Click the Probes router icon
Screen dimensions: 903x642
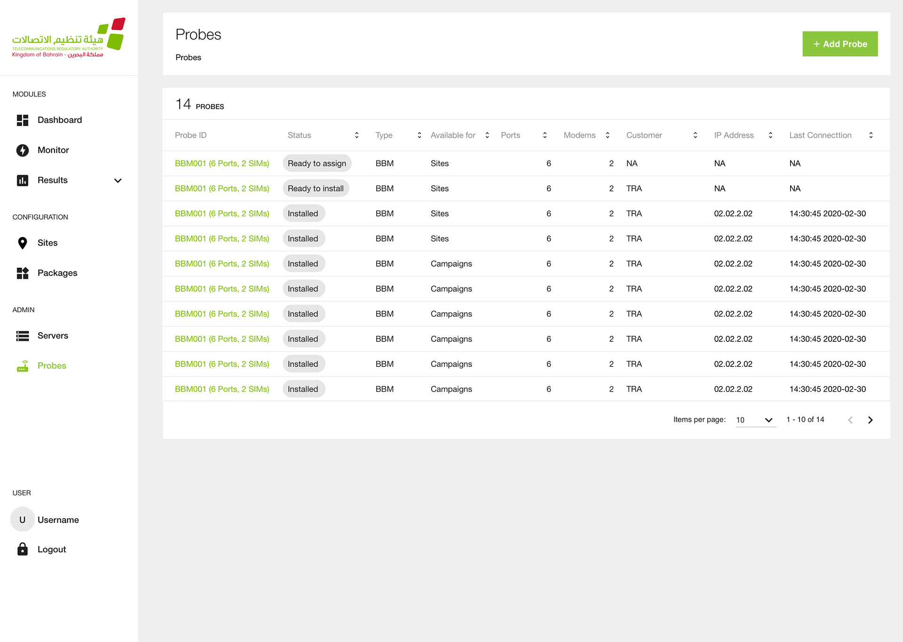pyautogui.click(x=23, y=366)
